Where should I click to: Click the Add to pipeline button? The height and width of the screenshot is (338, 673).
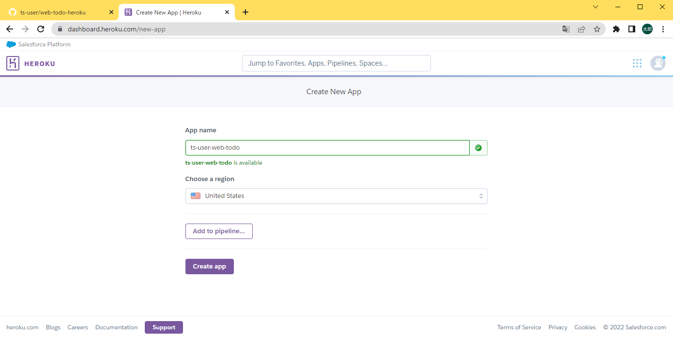click(219, 231)
